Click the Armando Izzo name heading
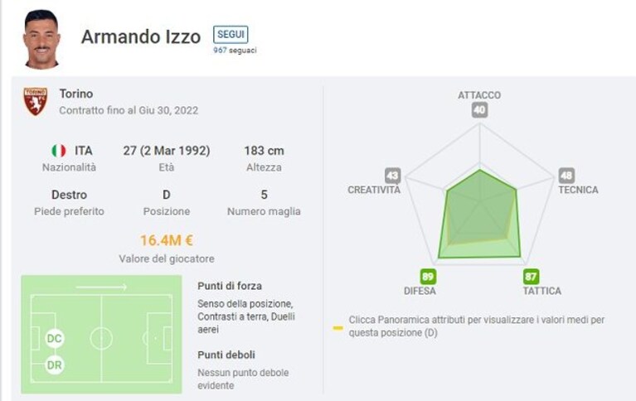Image resolution: width=636 pixels, height=401 pixels. point(141,37)
